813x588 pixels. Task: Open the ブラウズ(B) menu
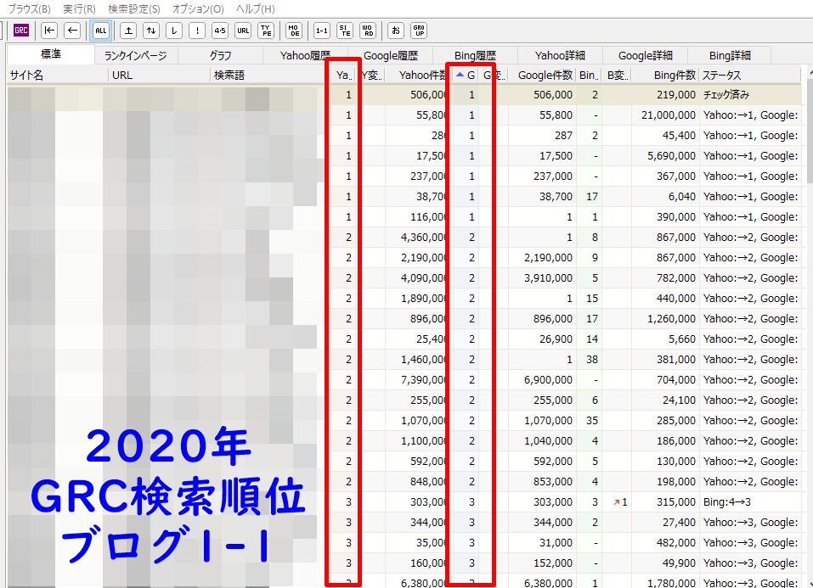(30, 8)
